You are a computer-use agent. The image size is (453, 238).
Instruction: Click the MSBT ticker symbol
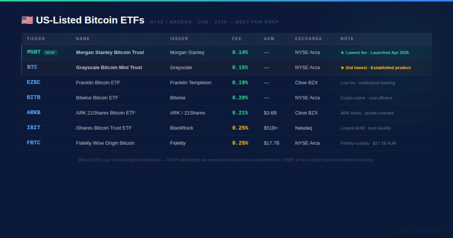click(x=34, y=52)
